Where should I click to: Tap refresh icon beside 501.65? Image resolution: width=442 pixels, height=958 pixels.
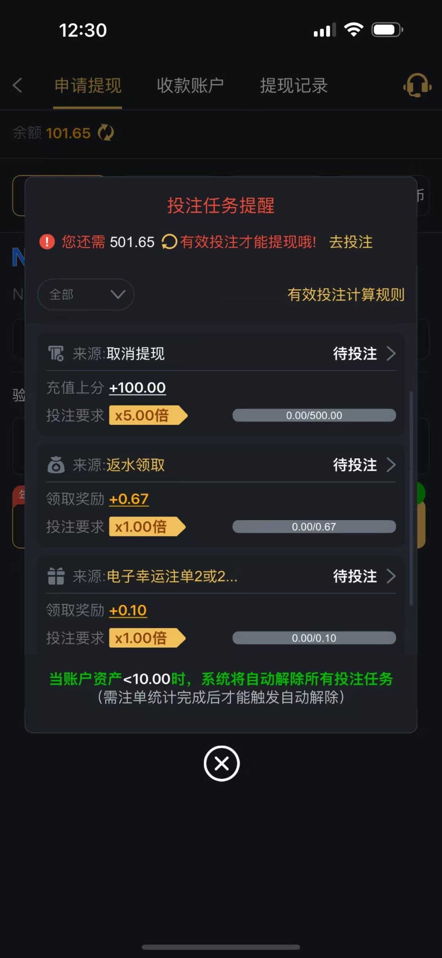[x=169, y=242]
